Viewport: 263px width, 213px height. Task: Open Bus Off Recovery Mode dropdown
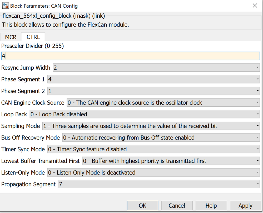pos(161,137)
